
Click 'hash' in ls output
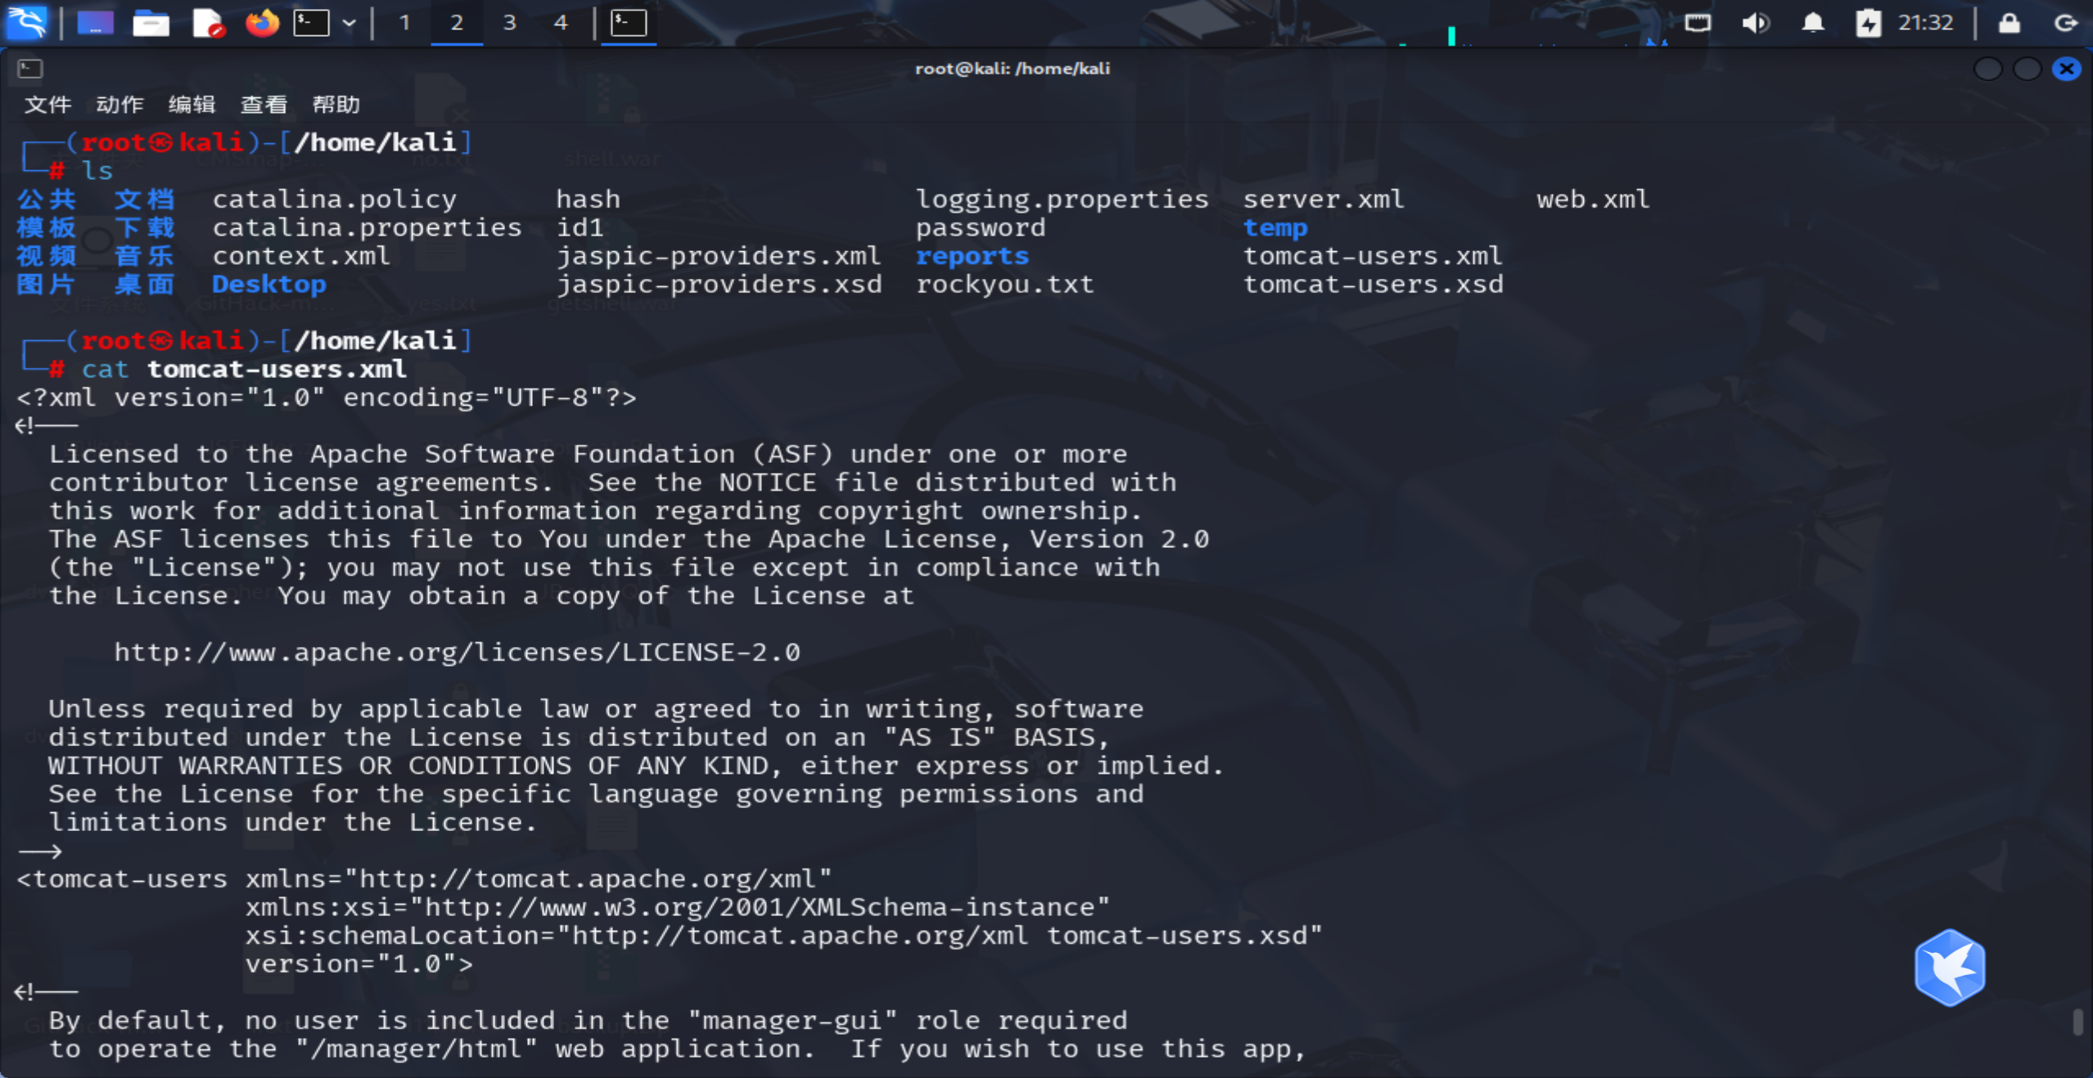(589, 200)
